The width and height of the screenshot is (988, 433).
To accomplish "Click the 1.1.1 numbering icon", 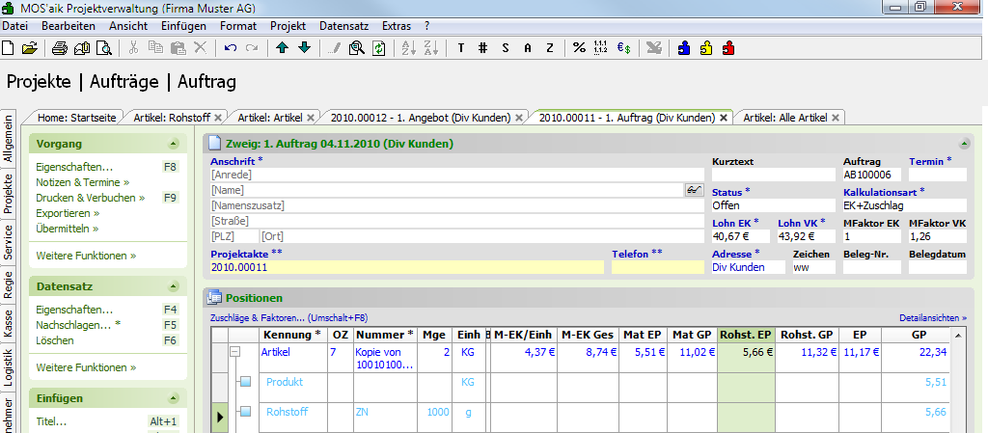I will 600,48.
